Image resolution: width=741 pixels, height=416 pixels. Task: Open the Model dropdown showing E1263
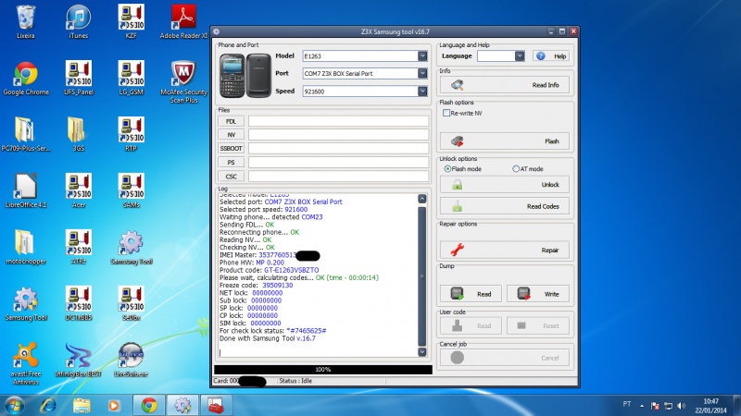pyautogui.click(x=422, y=56)
